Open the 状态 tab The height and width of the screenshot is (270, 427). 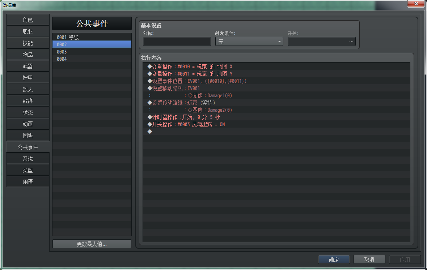[28, 112]
